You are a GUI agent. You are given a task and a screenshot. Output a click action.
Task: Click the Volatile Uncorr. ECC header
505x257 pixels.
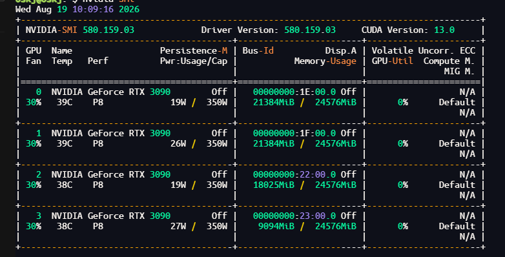click(x=423, y=50)
